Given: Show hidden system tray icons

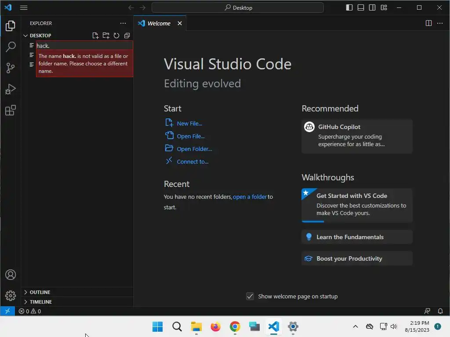Looking at the screenshot, I should (x=355, y=326).
